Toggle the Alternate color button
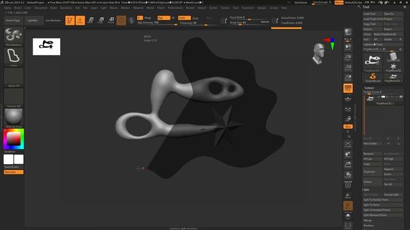 [13, 172]
